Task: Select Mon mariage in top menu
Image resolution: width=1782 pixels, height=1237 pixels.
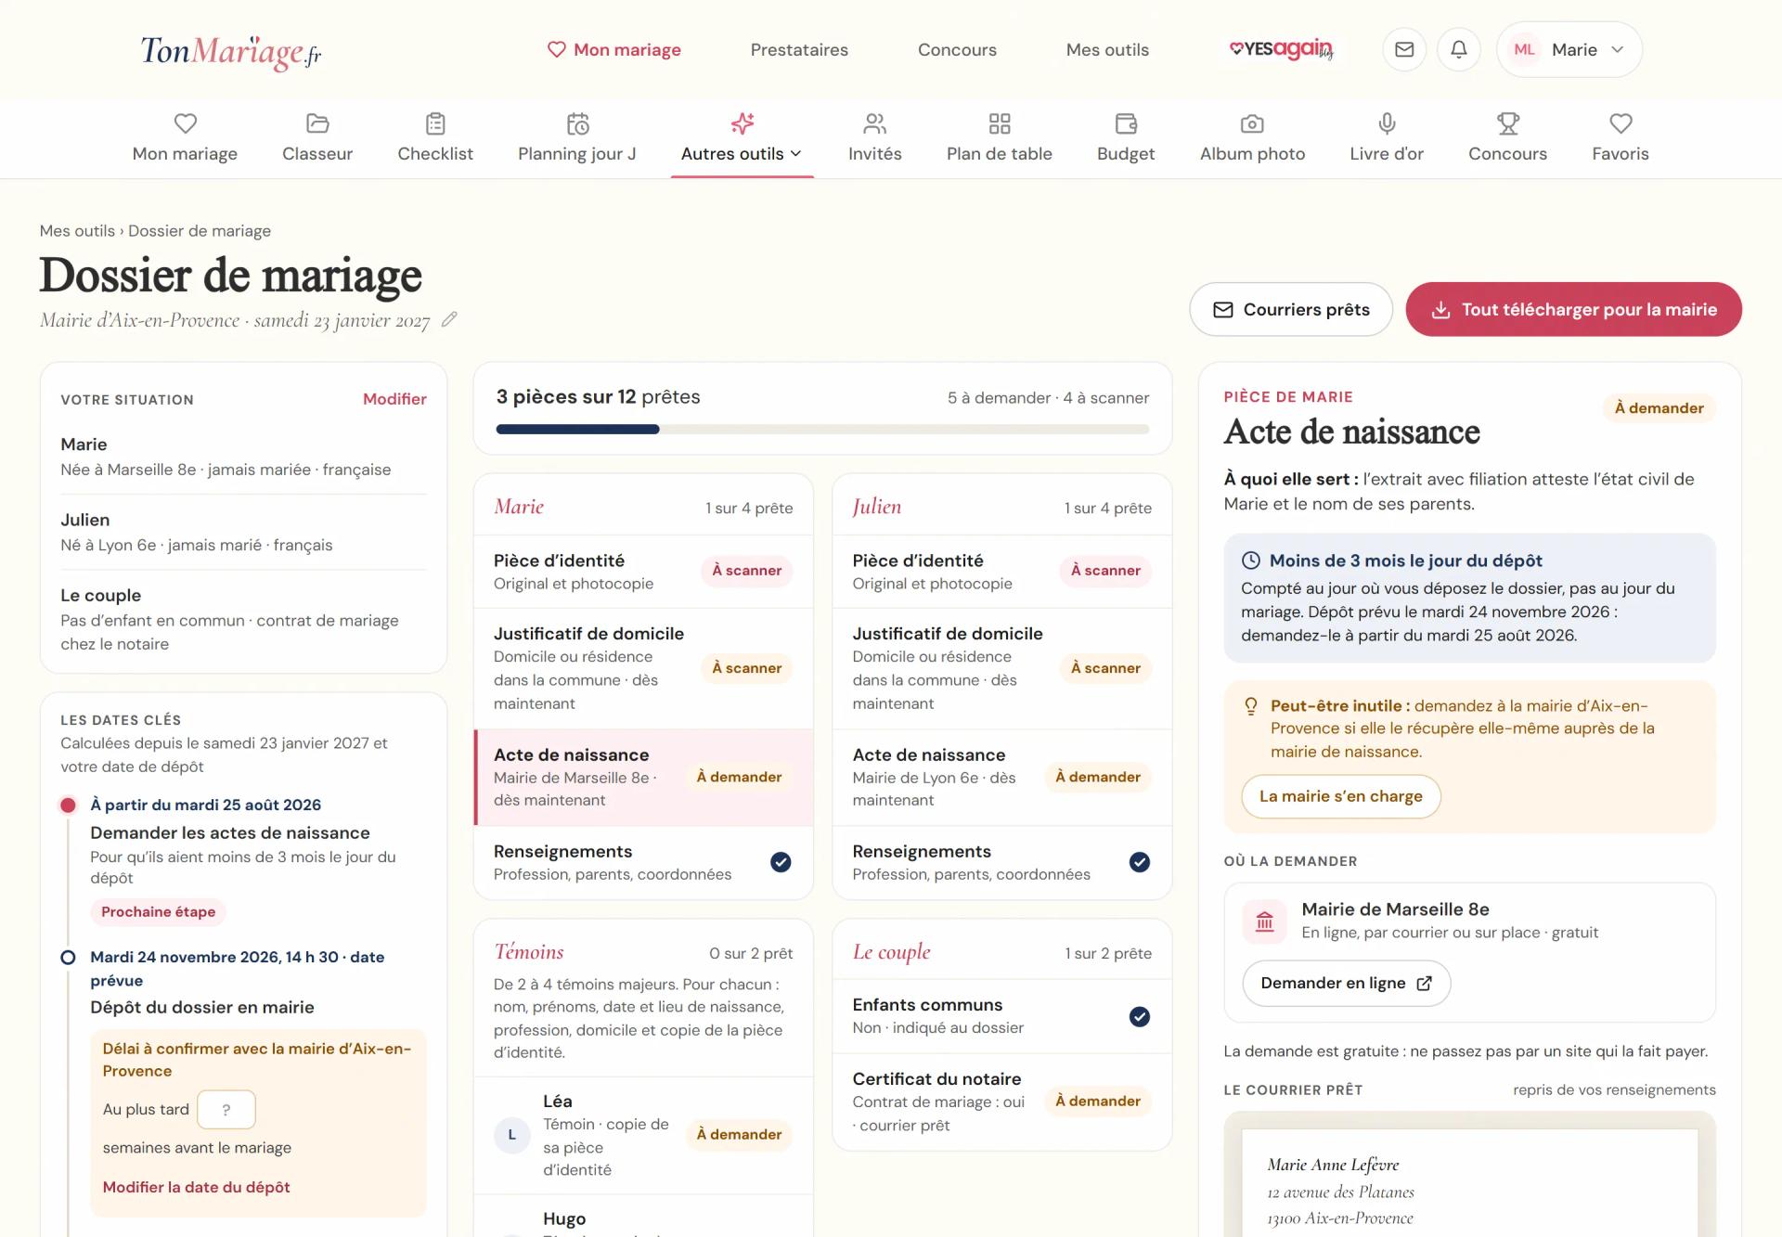Action: 613,49
